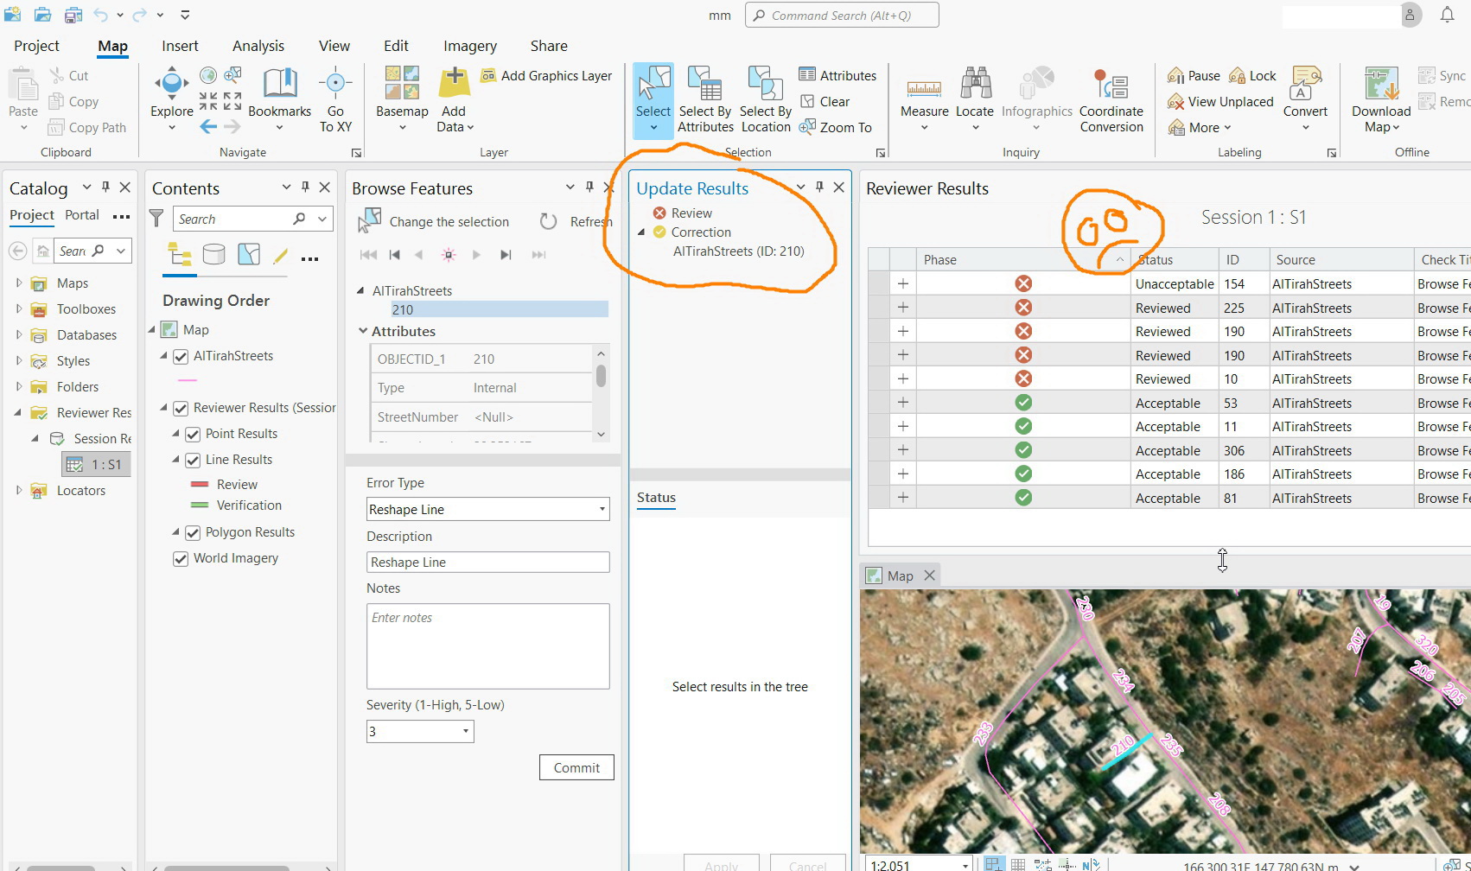Open the Infographics tool
The height and width of the screenshot is (871, 1471).
1036,95
